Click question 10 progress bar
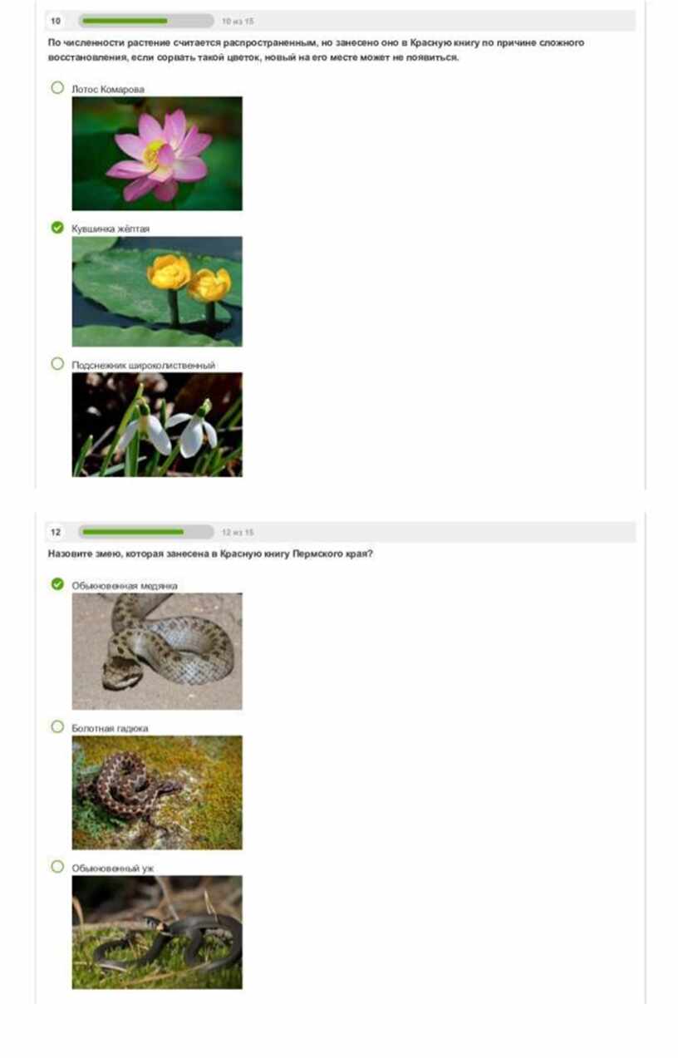This screenshot has height=1058, width=678. tap(146, 21)
